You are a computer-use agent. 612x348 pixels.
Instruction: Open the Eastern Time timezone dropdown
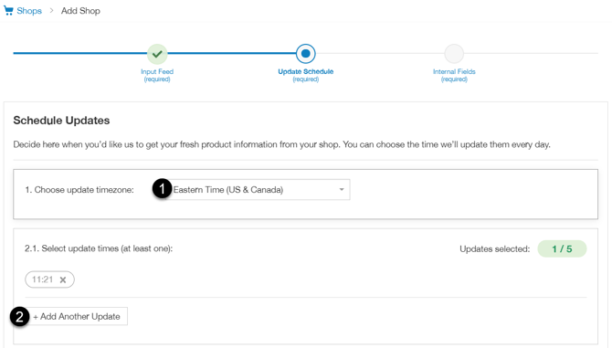coord(260,190)
